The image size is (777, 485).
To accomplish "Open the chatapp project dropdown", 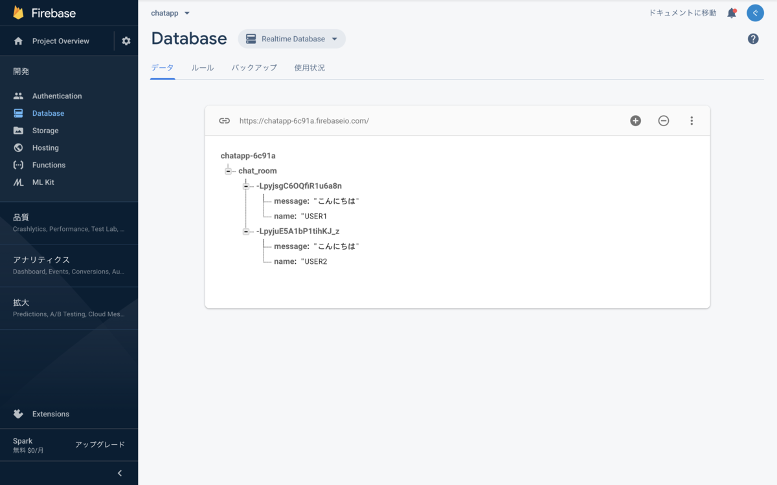I will pos(171,13).
